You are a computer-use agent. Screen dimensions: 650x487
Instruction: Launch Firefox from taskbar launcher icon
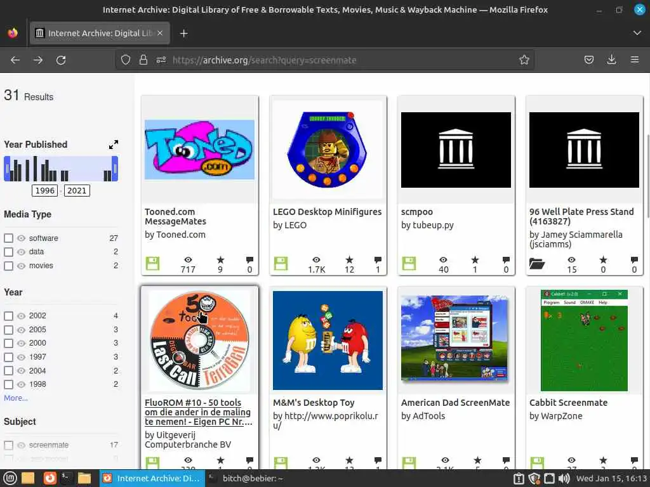[50, 478]
